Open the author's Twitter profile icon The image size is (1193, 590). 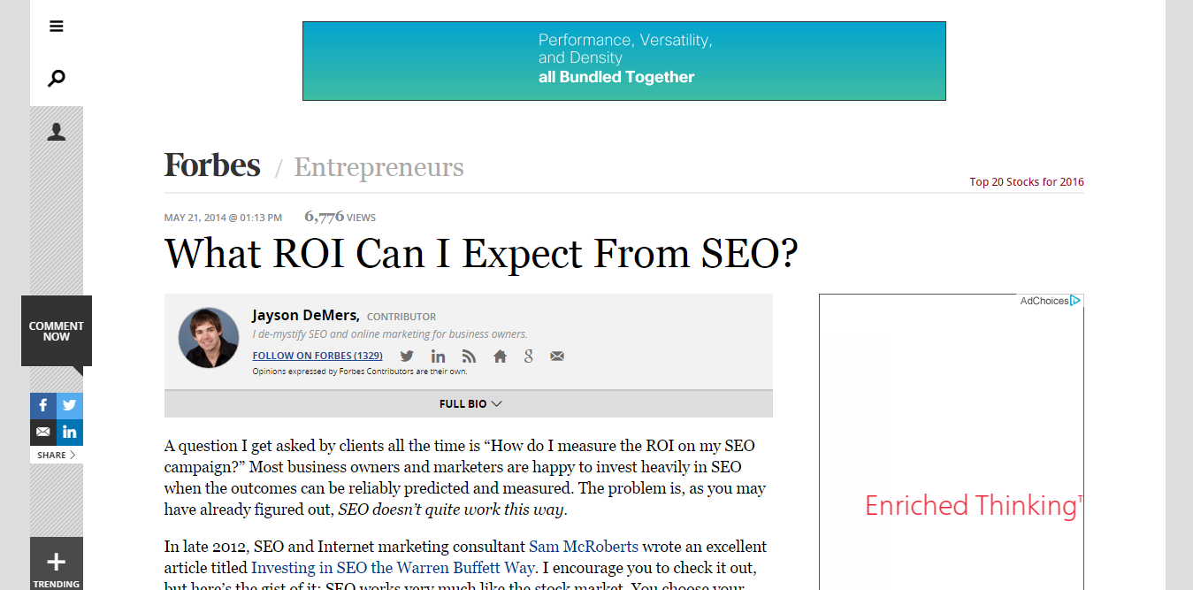coord(406,356)
